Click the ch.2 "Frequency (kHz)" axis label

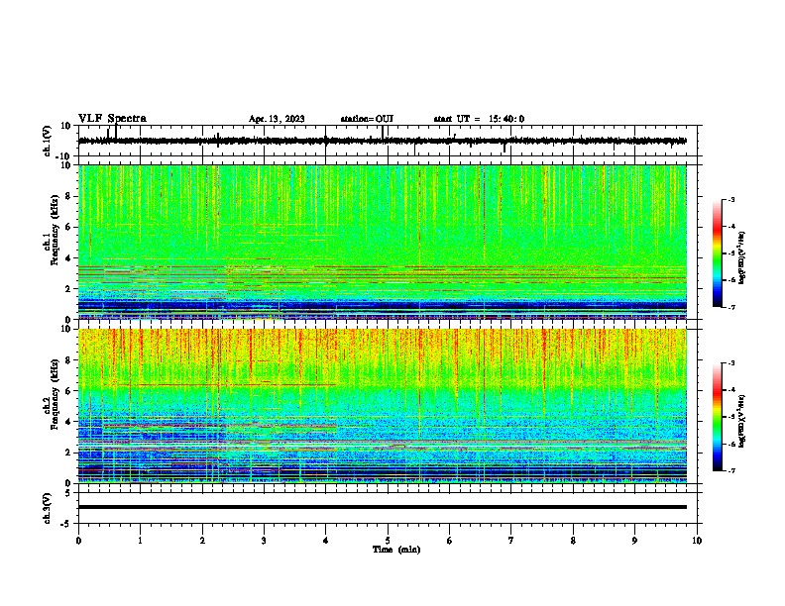click(x=55, y=394)
